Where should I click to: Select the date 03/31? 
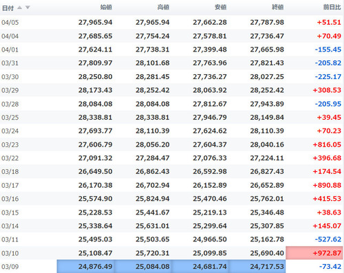point(10,63)
